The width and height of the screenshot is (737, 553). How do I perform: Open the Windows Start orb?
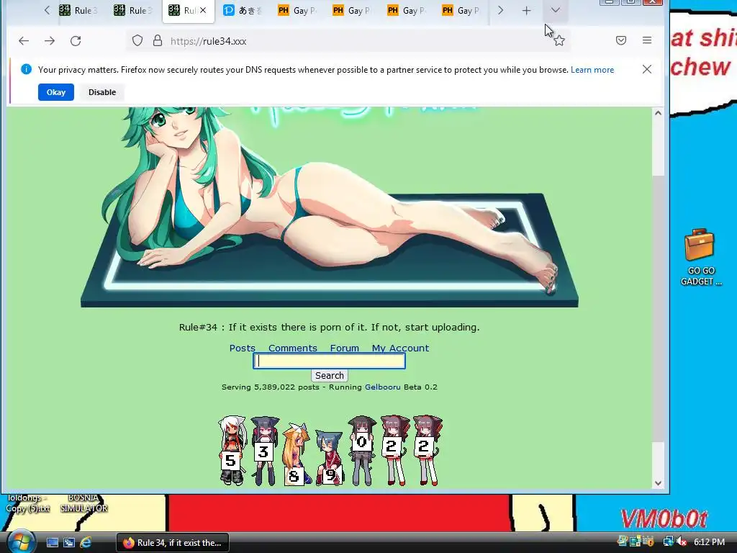point(21,541)
